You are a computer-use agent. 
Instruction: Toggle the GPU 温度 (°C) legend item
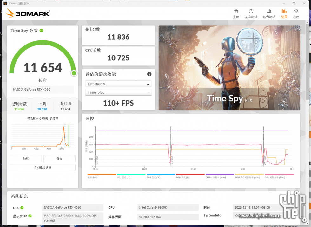161,176
